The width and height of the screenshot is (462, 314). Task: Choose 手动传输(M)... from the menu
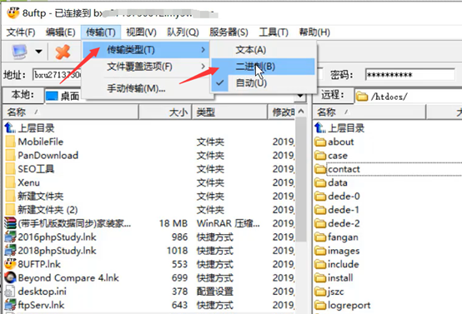[x=146, y=88]
